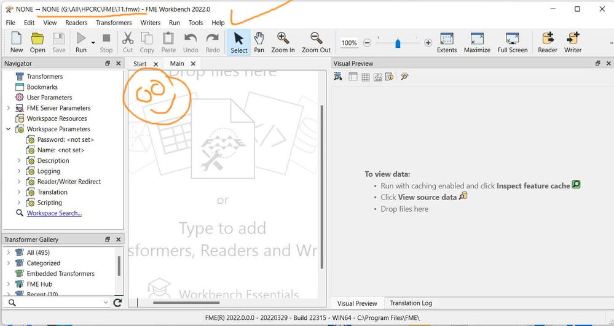Open the Tools menu

195,23
